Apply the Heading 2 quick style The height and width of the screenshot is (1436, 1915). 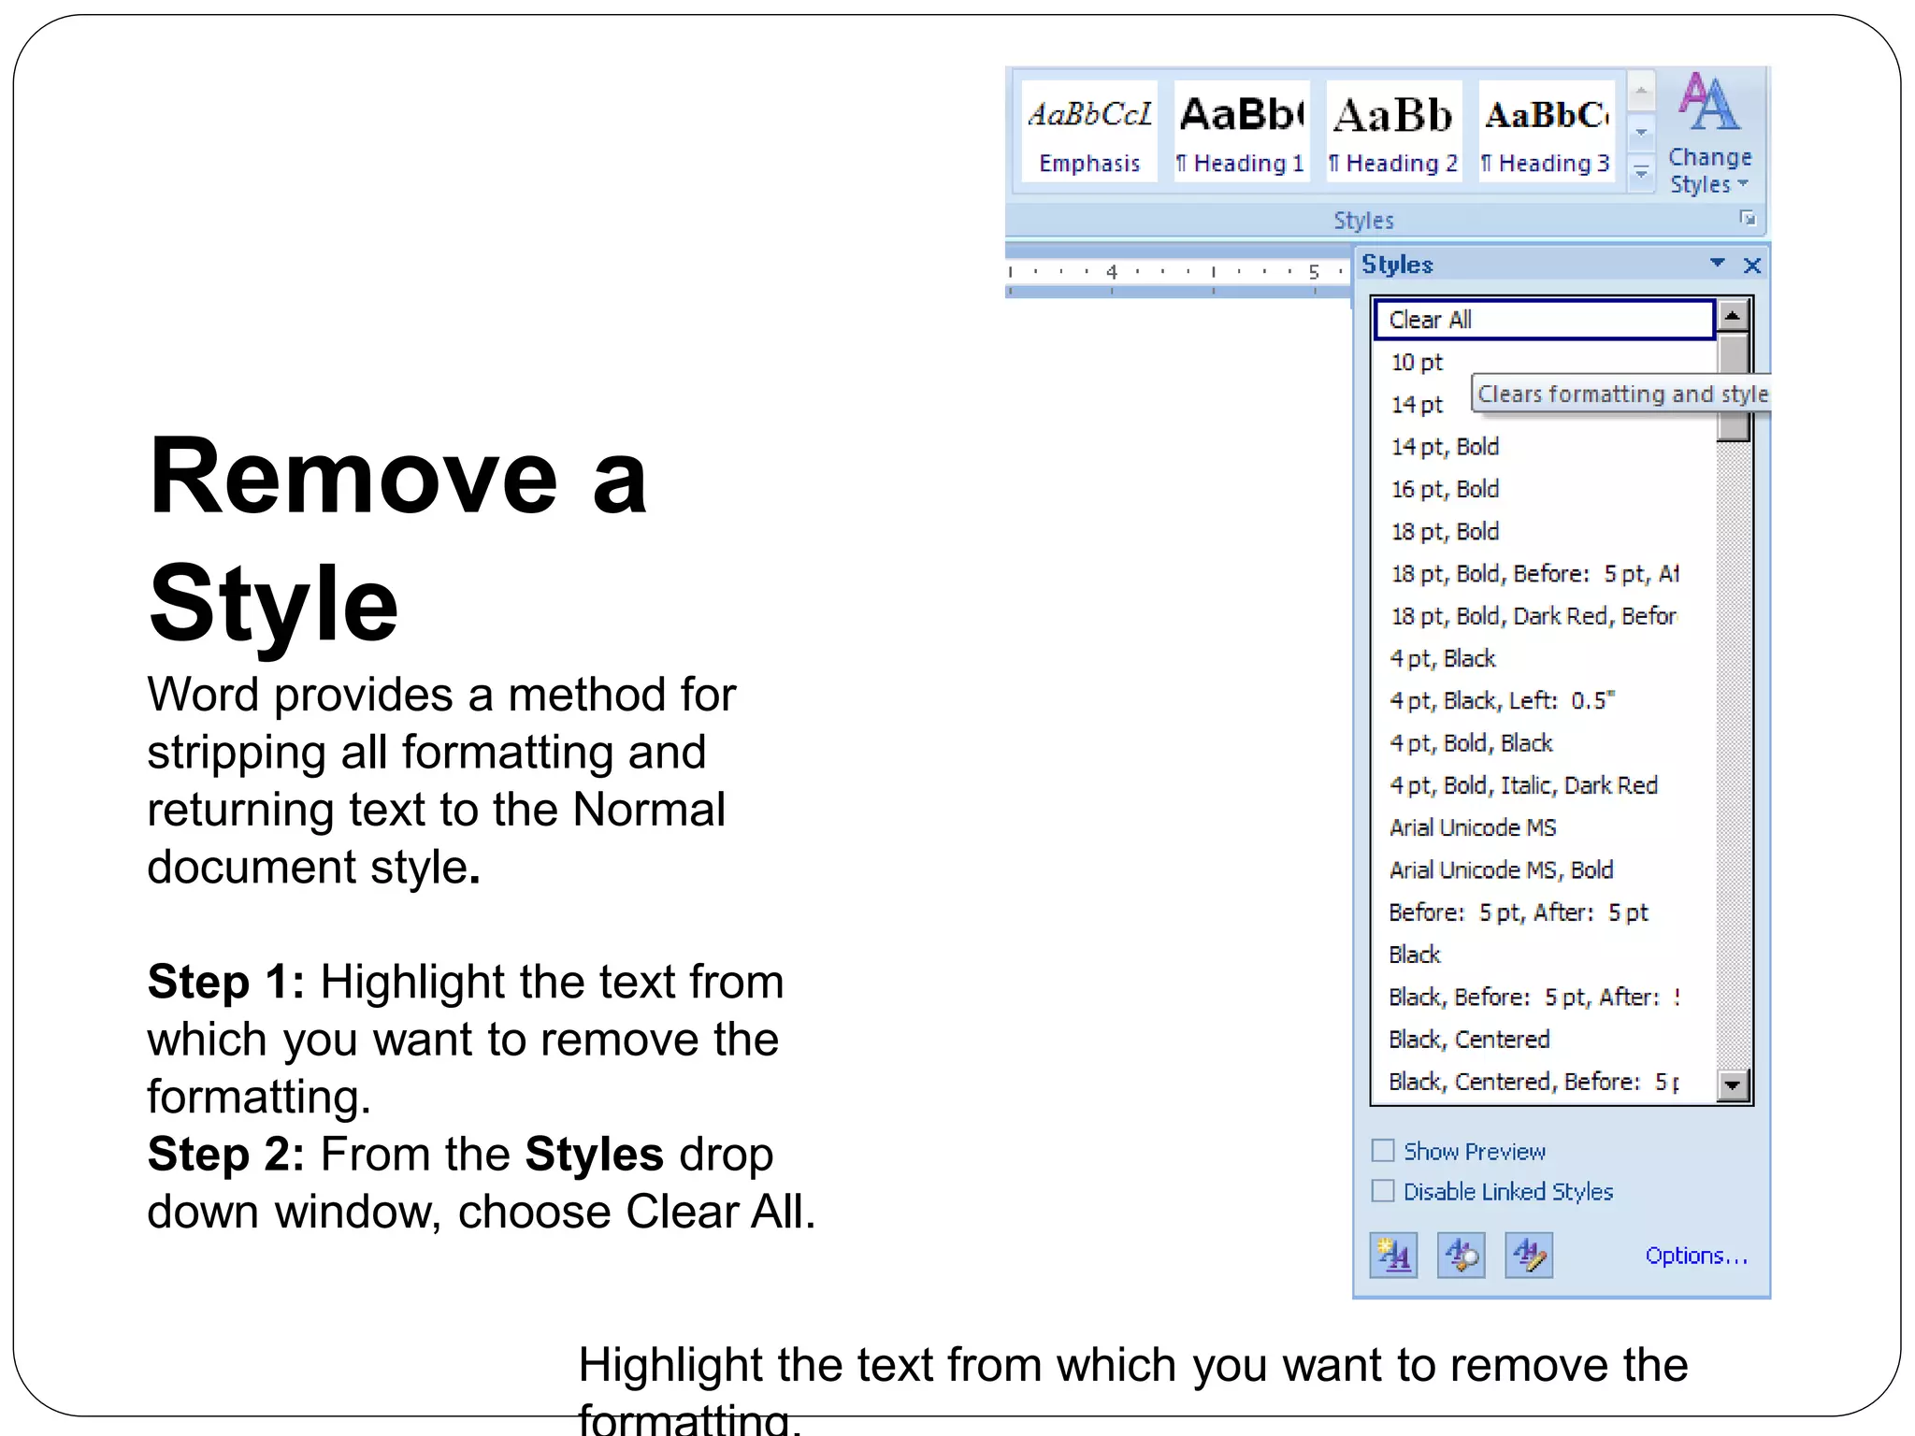[x=1393, y=131]
